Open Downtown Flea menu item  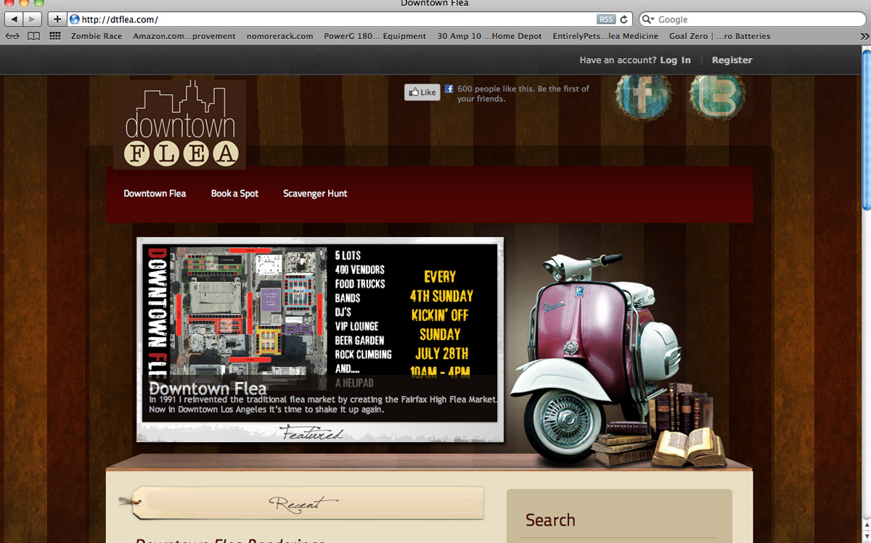pyautogui.click(x=155, y=194)
